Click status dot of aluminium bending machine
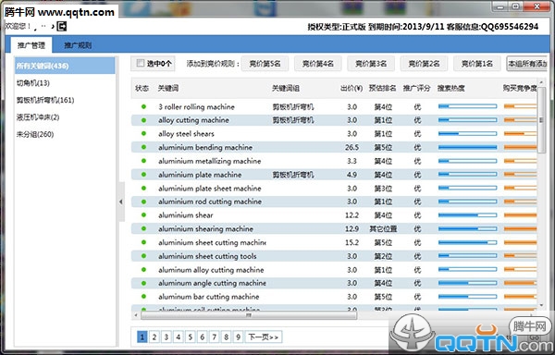The height and width of the screenshot is (355, 555). click(143, 147)
